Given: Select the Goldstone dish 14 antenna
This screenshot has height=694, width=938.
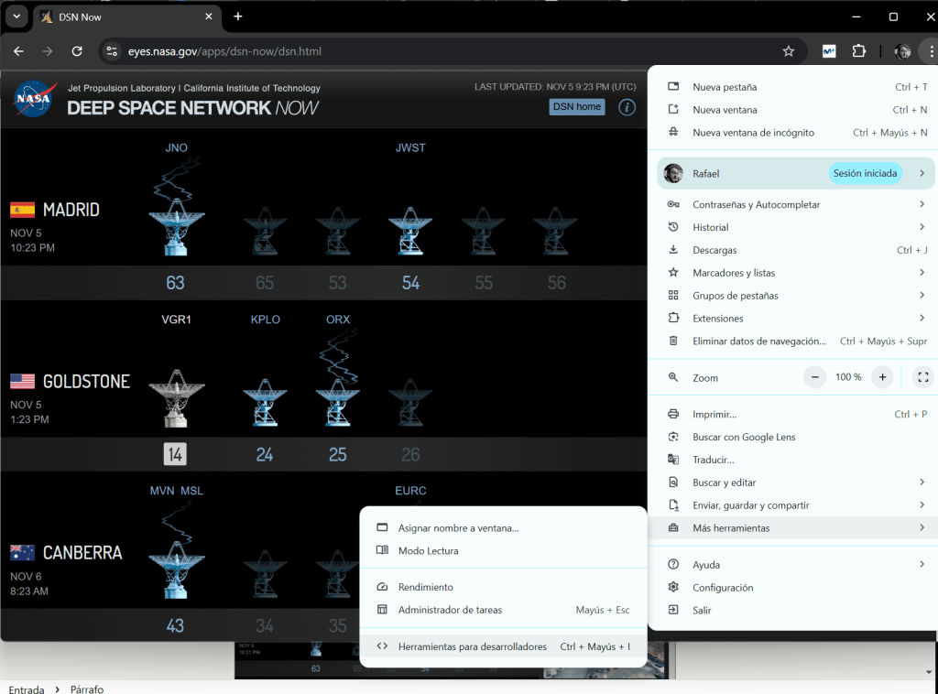Looking at the screenshot, I should [x=175, y=397].
